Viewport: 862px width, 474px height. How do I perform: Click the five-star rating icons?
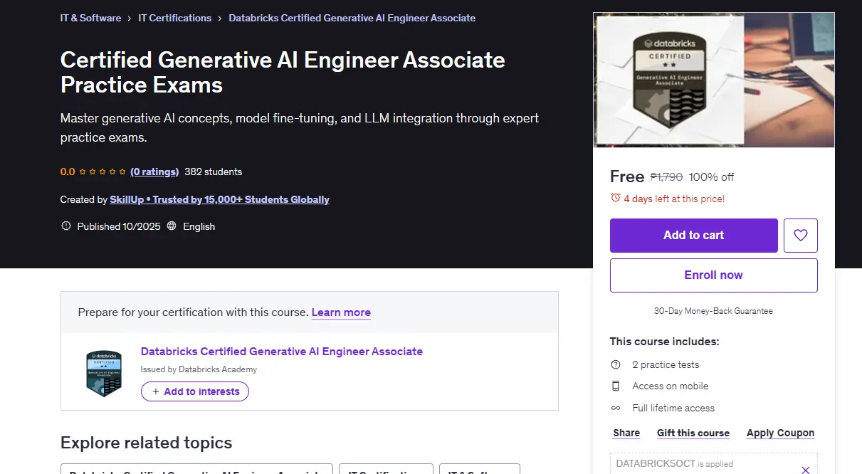pos(103,172)
